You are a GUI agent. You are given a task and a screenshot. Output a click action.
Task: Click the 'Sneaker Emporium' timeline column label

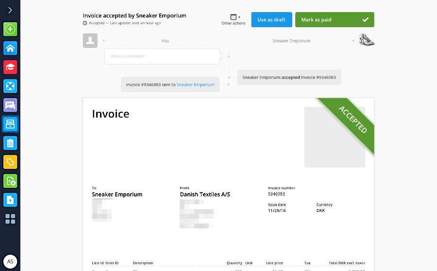pyautogui.click(x=291, y=41)
